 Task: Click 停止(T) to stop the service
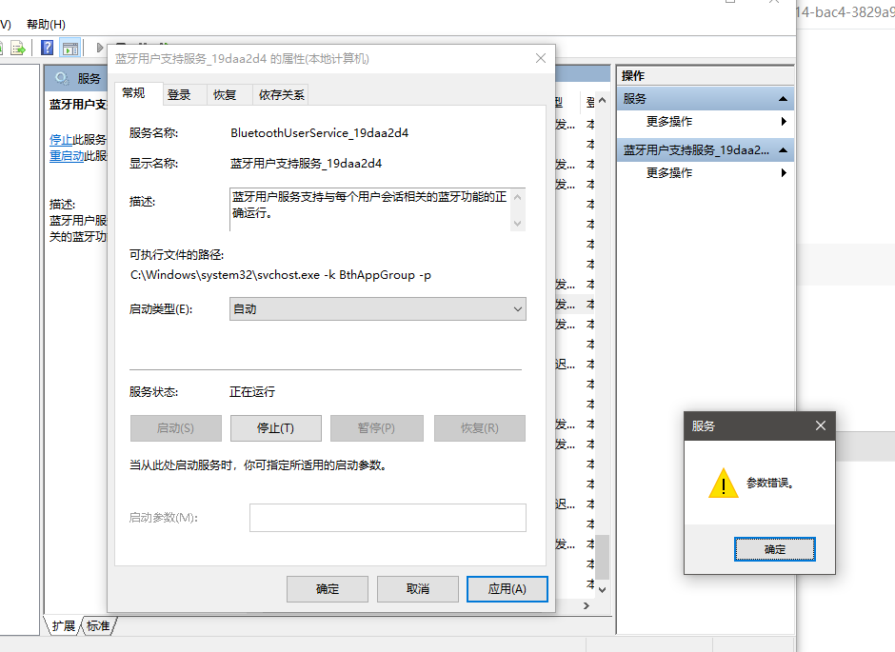(x=276, y=427)
